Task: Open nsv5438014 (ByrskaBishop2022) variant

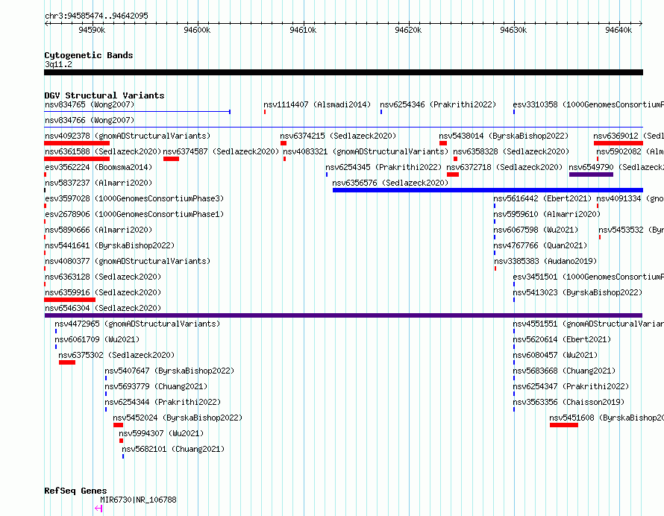Action: tap(504, 136)
